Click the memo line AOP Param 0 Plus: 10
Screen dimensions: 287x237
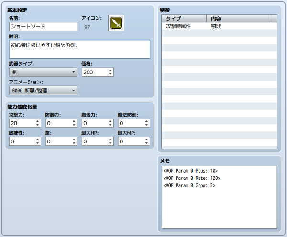point(190,171)
